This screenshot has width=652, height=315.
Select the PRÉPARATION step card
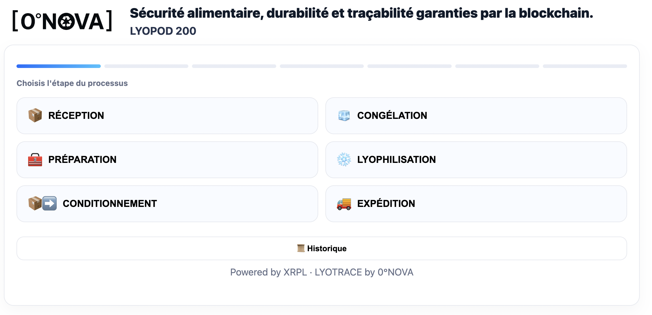coord(167,160)
